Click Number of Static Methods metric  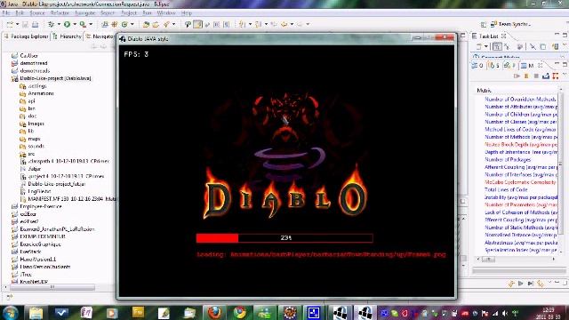(521, 228)
